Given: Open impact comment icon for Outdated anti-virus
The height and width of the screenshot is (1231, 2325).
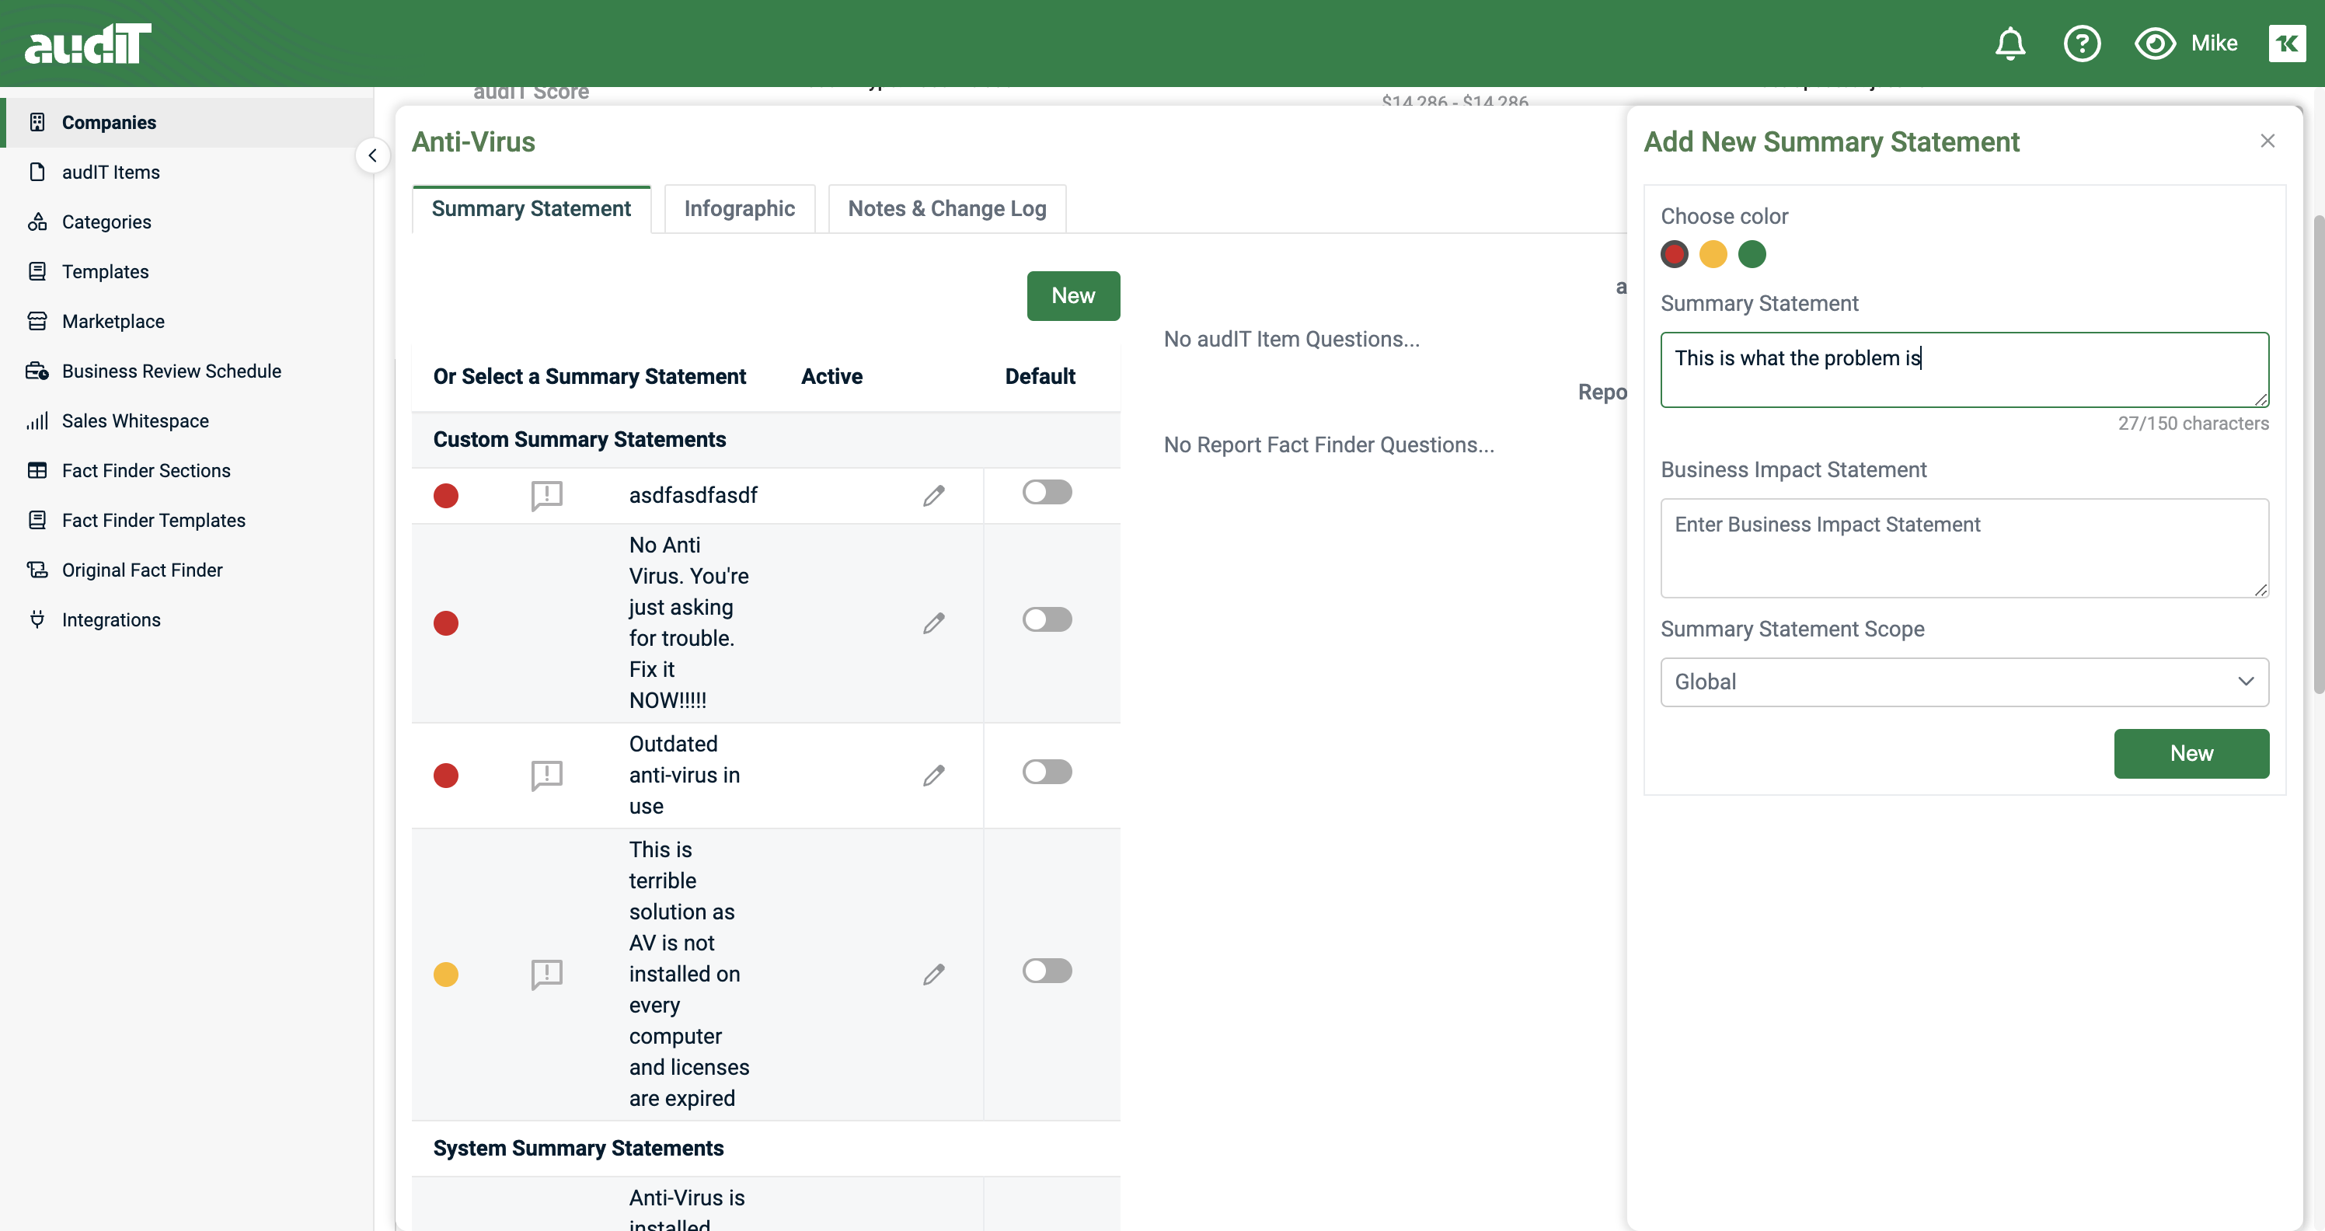Looking at the screenshot, I should [547, 776].
